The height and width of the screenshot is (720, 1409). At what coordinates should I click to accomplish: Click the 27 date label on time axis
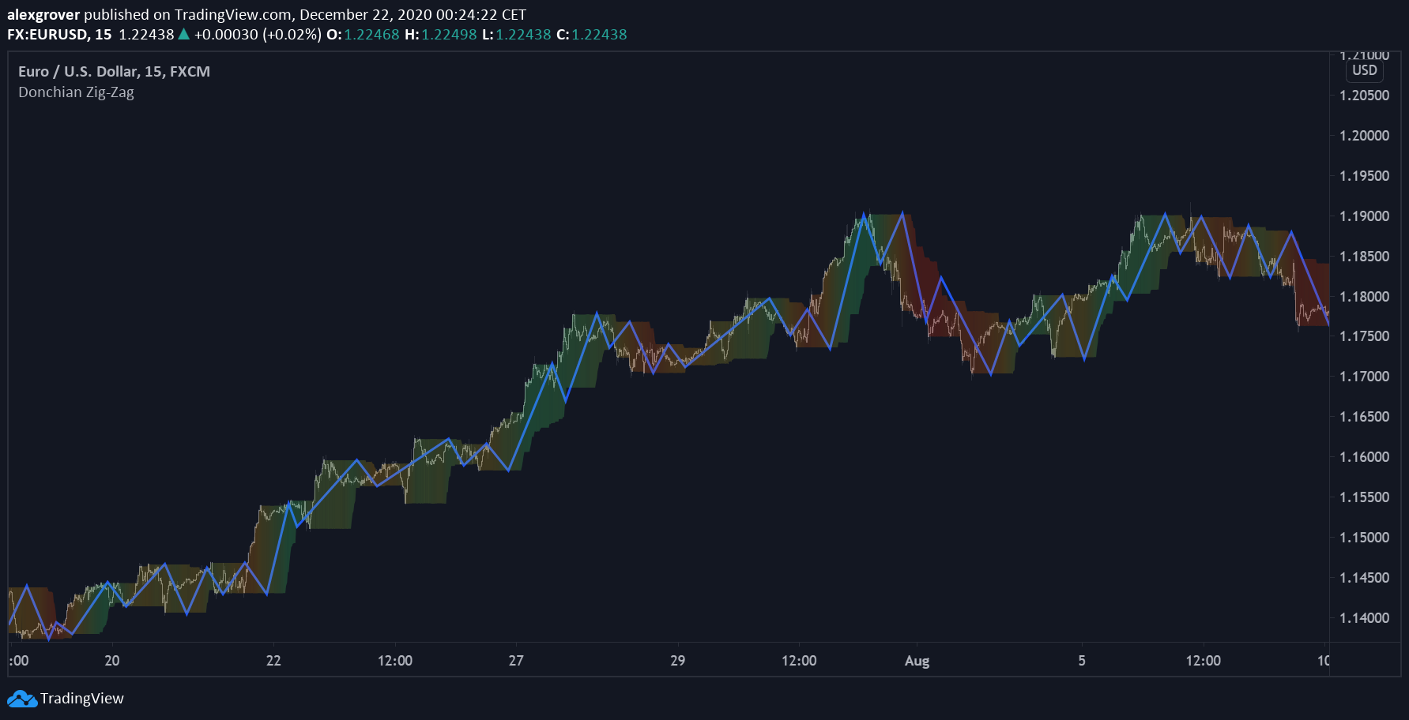point(516,661)
